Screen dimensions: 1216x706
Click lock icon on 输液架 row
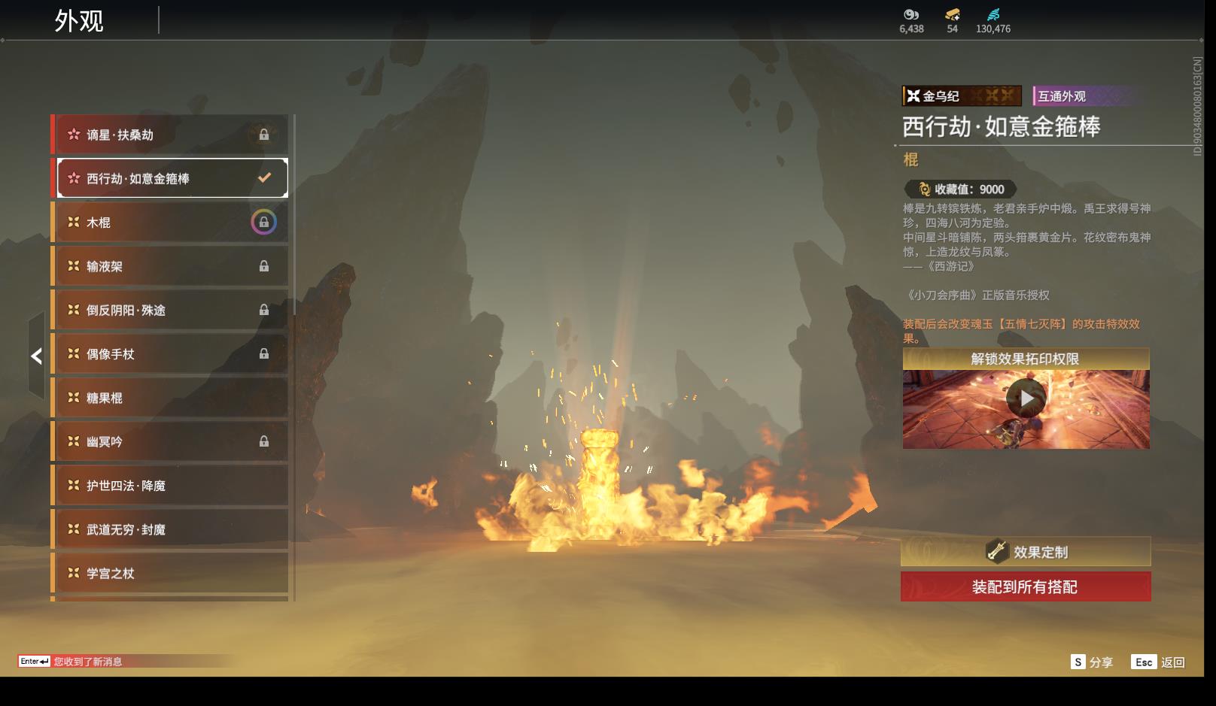coord(264,266)
